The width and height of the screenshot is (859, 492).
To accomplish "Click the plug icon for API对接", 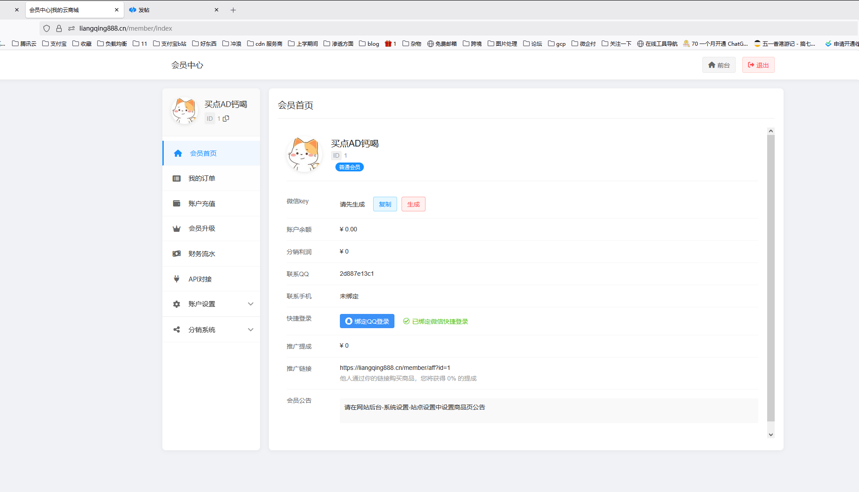I will tap(177, 279).
